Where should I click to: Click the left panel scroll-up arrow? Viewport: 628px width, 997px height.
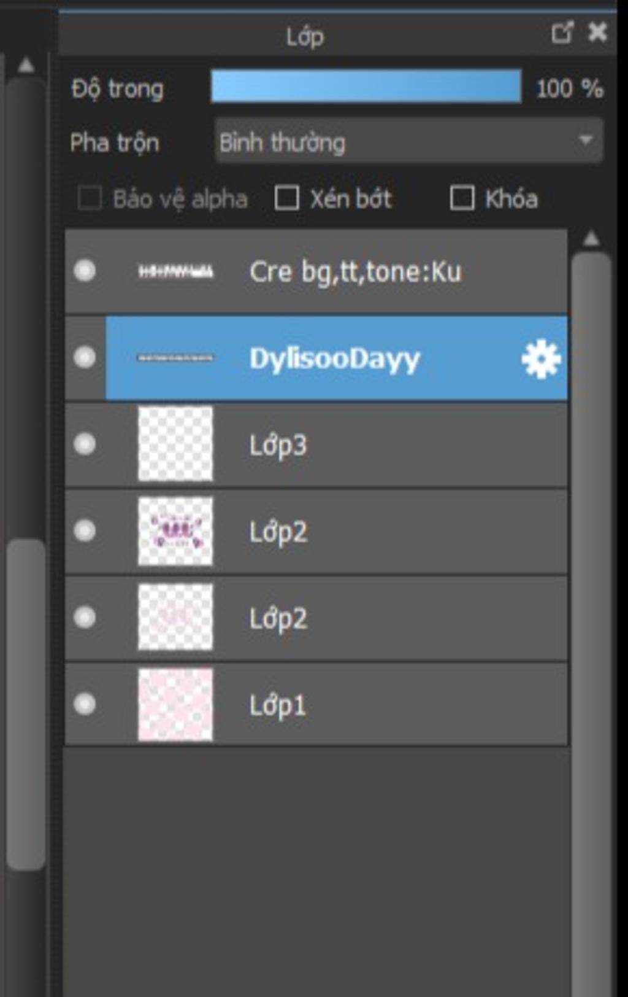tap(26, 65)
